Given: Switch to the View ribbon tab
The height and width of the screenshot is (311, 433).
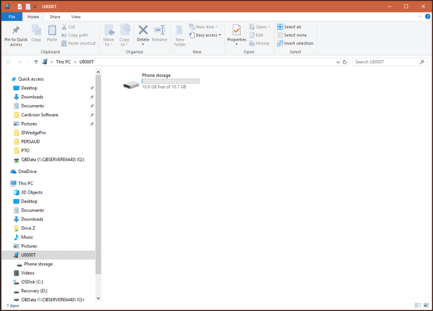Looking at the screenshot, I should pos(76,16).
